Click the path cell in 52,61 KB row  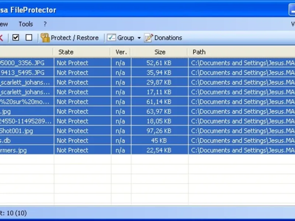point(242,63)
